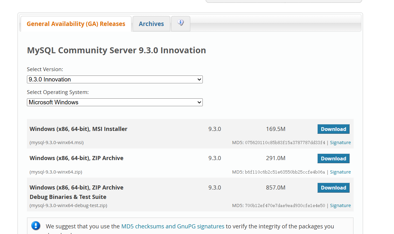Download the MSI Installer 169.5M
394x234 pixels.
334,129
